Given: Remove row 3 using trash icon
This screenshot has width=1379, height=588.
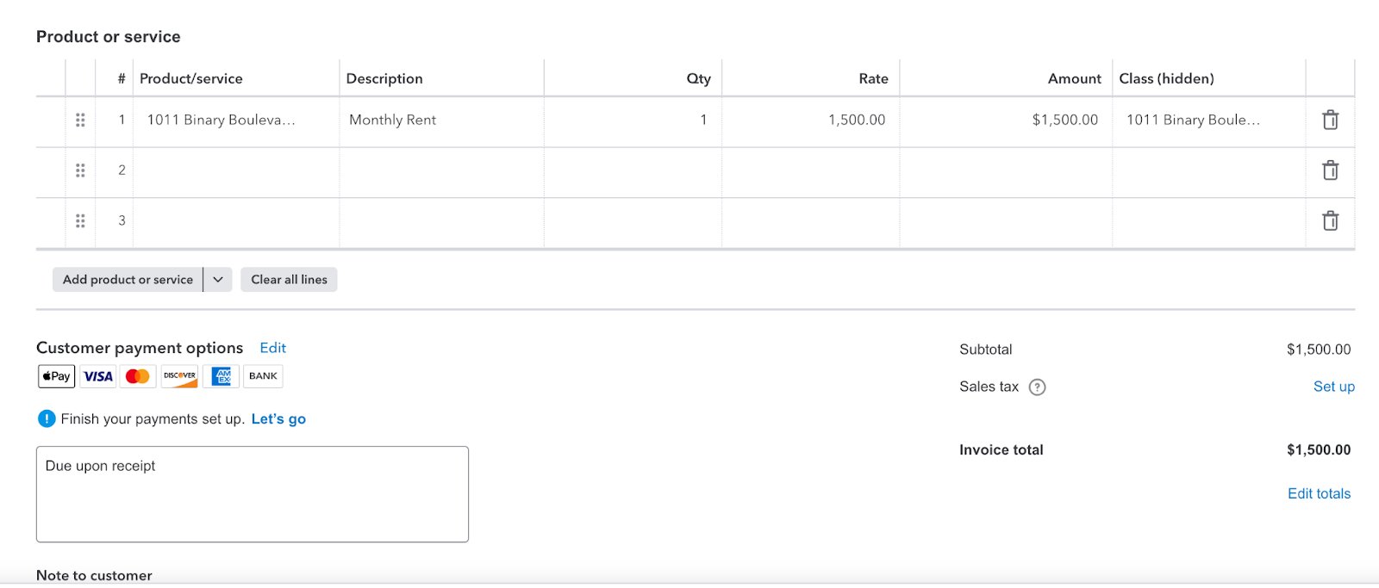Looking at the screenshot, I should pos(1330,221).
